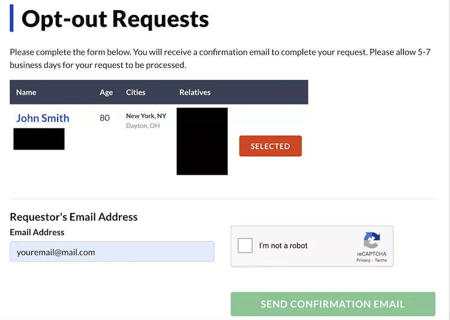This screenshot has height=320, width=450.
Task: Open the John Smith name link
Action: (43, 118)
